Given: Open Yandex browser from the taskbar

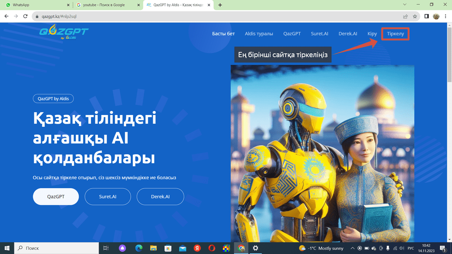Looking at the screenshot, I should click(197, 248).
